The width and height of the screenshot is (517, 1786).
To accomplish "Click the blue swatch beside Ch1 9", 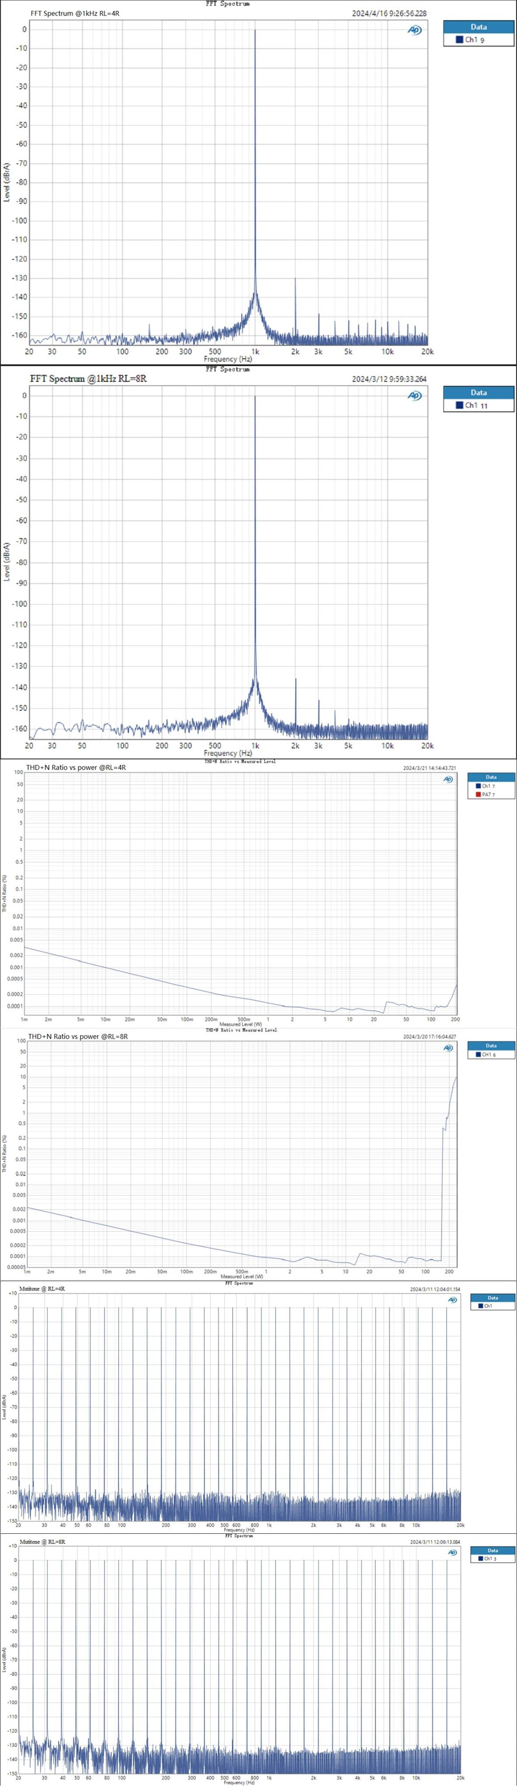I will (459, 40).
